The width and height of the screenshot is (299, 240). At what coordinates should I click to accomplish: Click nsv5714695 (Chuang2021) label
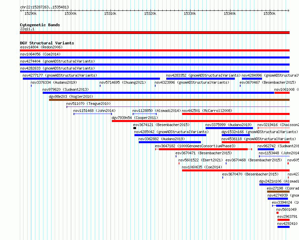pos(123,82)
